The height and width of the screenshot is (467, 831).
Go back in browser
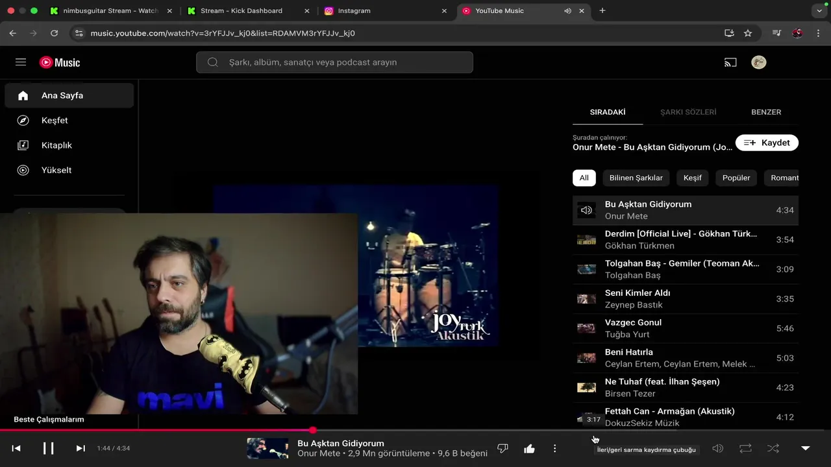[x=13, y=33]
